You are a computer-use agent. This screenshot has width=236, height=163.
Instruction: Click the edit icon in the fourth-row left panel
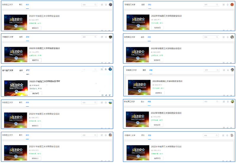pyautogui.click(x=102, y=103)
